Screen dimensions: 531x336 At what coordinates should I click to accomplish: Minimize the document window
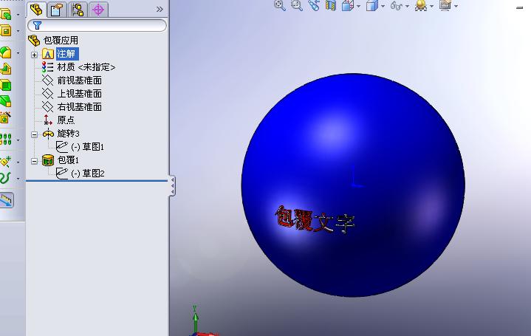coord(519,8)
